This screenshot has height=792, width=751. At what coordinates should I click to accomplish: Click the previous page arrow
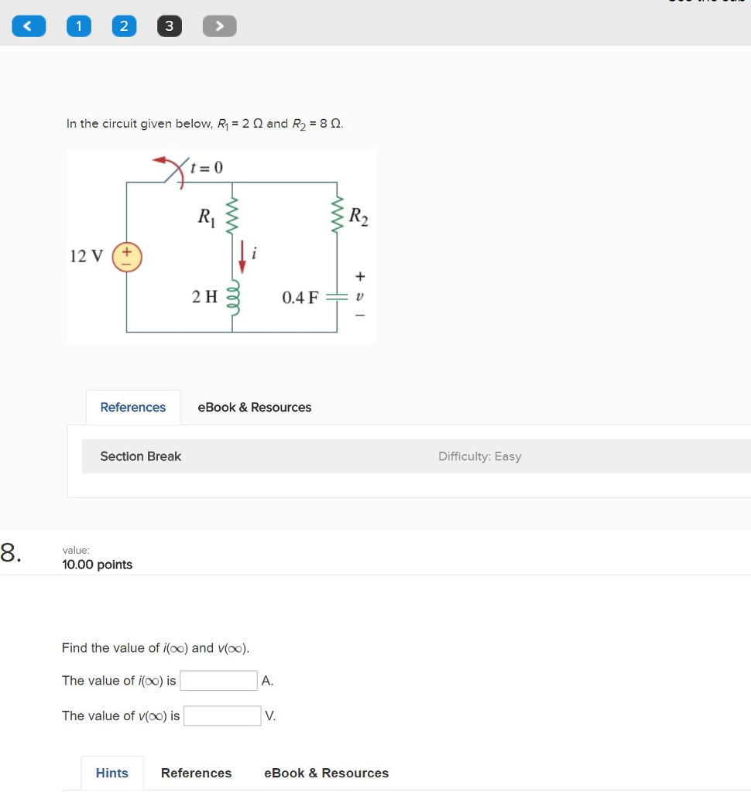click(28, 26)
